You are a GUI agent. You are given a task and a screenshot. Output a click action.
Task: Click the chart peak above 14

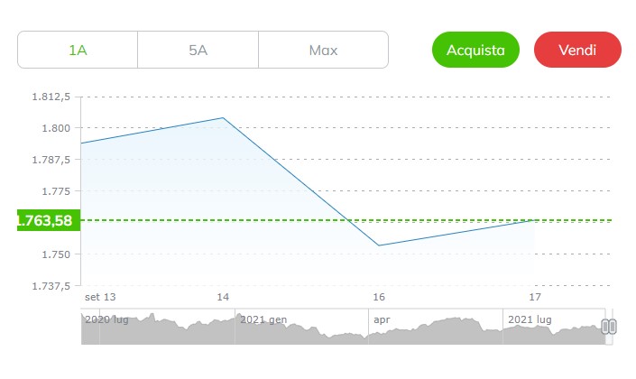[x=223, y=117]
